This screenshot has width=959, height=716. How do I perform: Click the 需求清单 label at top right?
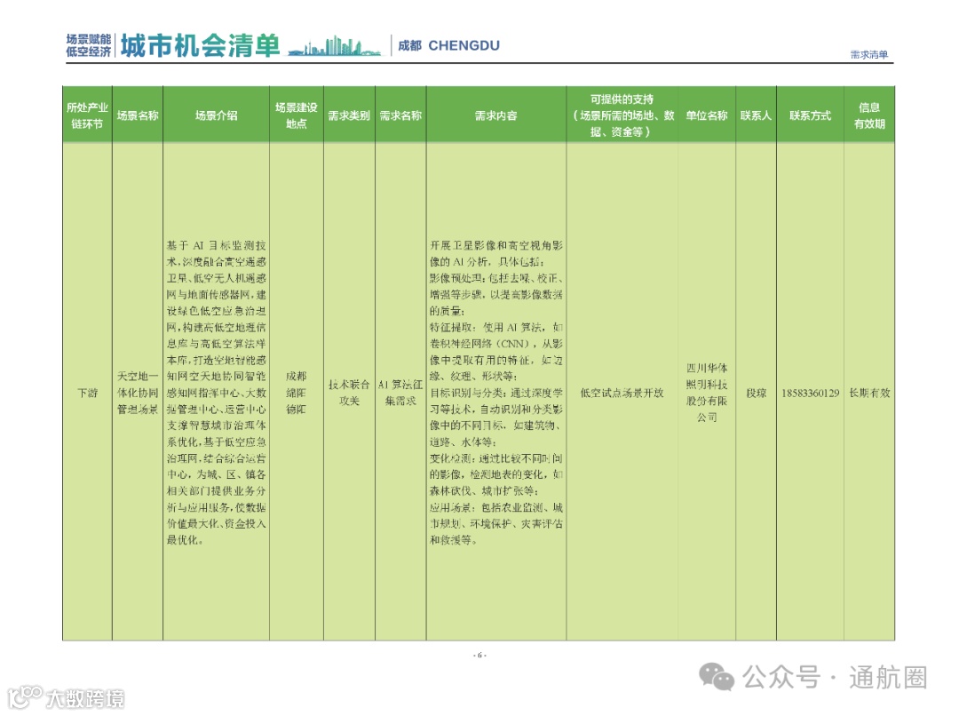(869, 54)
